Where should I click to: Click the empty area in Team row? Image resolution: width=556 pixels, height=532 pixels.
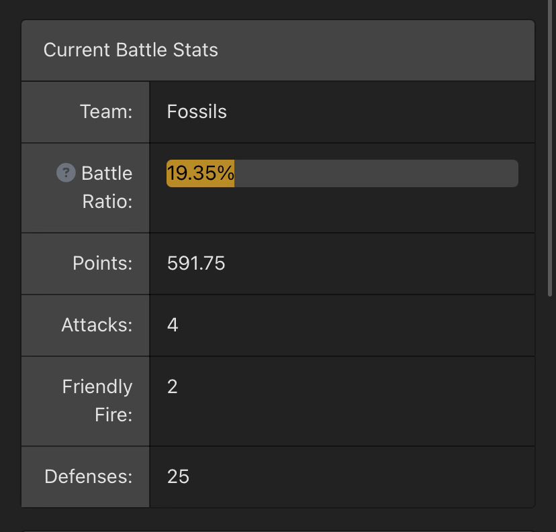pos(379,112)
